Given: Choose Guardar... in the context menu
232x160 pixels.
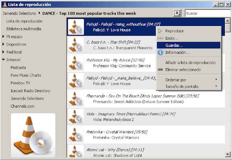Looking at the screenshot, I should (x=189, y=45).
